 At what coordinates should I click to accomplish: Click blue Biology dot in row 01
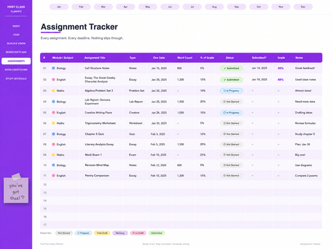tap(53, 68)
